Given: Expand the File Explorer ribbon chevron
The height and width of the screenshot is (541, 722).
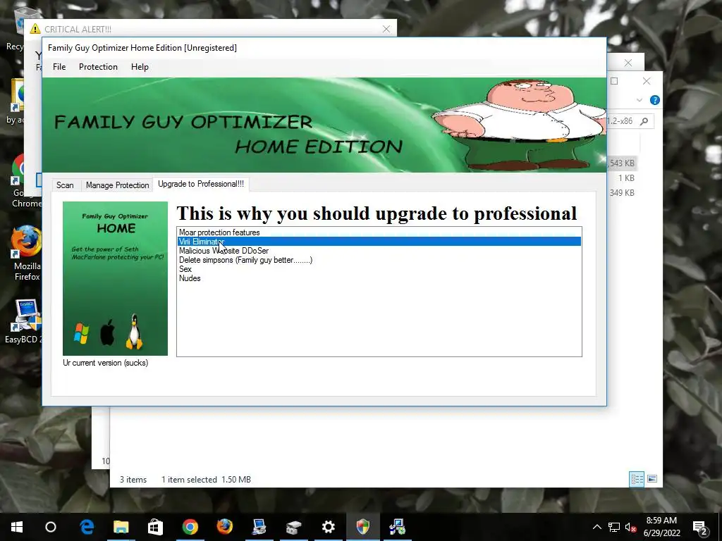Looking at the screenshot, I should coord(639,100).
